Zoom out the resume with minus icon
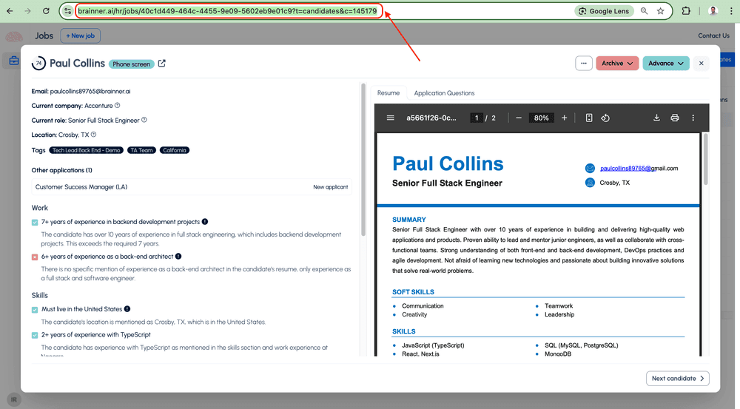The height and width of the screenshot is (409, 740). click(519, 118)
